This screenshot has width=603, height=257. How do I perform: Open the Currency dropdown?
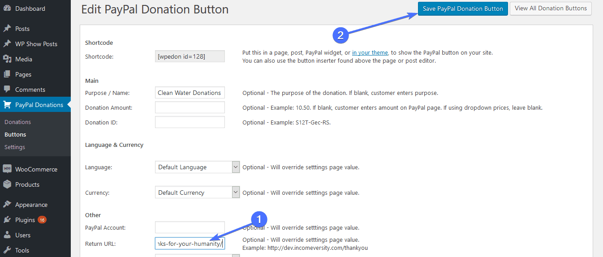click(x=197, y=193)
